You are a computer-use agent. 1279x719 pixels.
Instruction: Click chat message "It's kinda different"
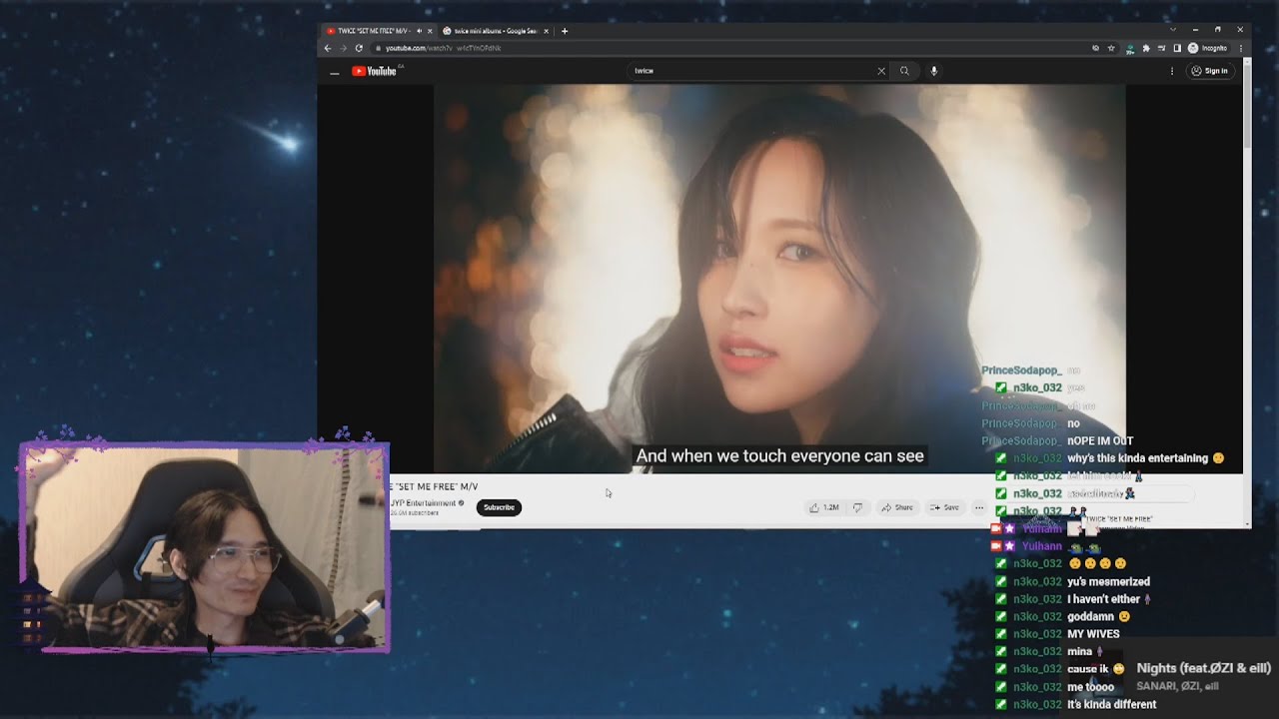coord(1111,705)
